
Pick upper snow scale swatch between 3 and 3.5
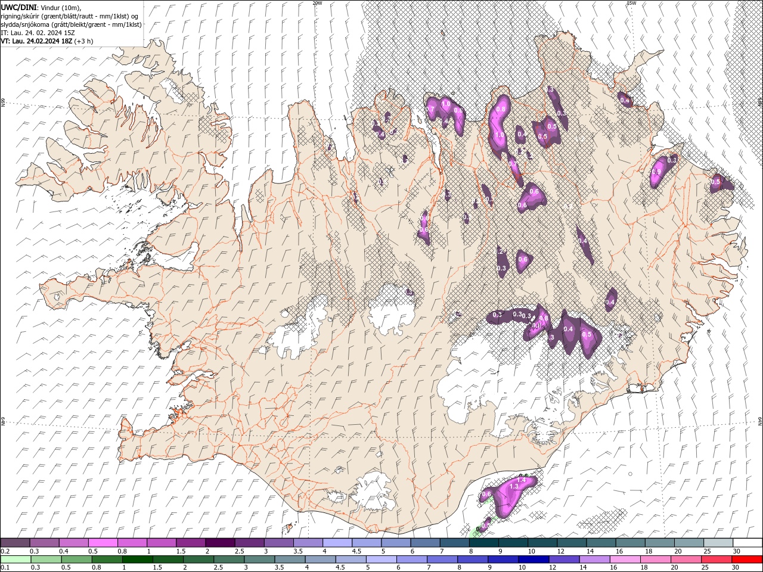[x=278, y=543]
